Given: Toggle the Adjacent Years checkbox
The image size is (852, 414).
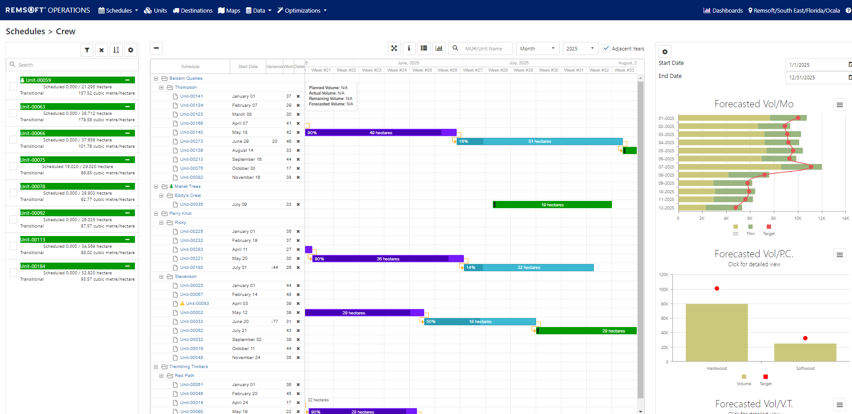Looking at the screenshot, I should coord(606,48).
